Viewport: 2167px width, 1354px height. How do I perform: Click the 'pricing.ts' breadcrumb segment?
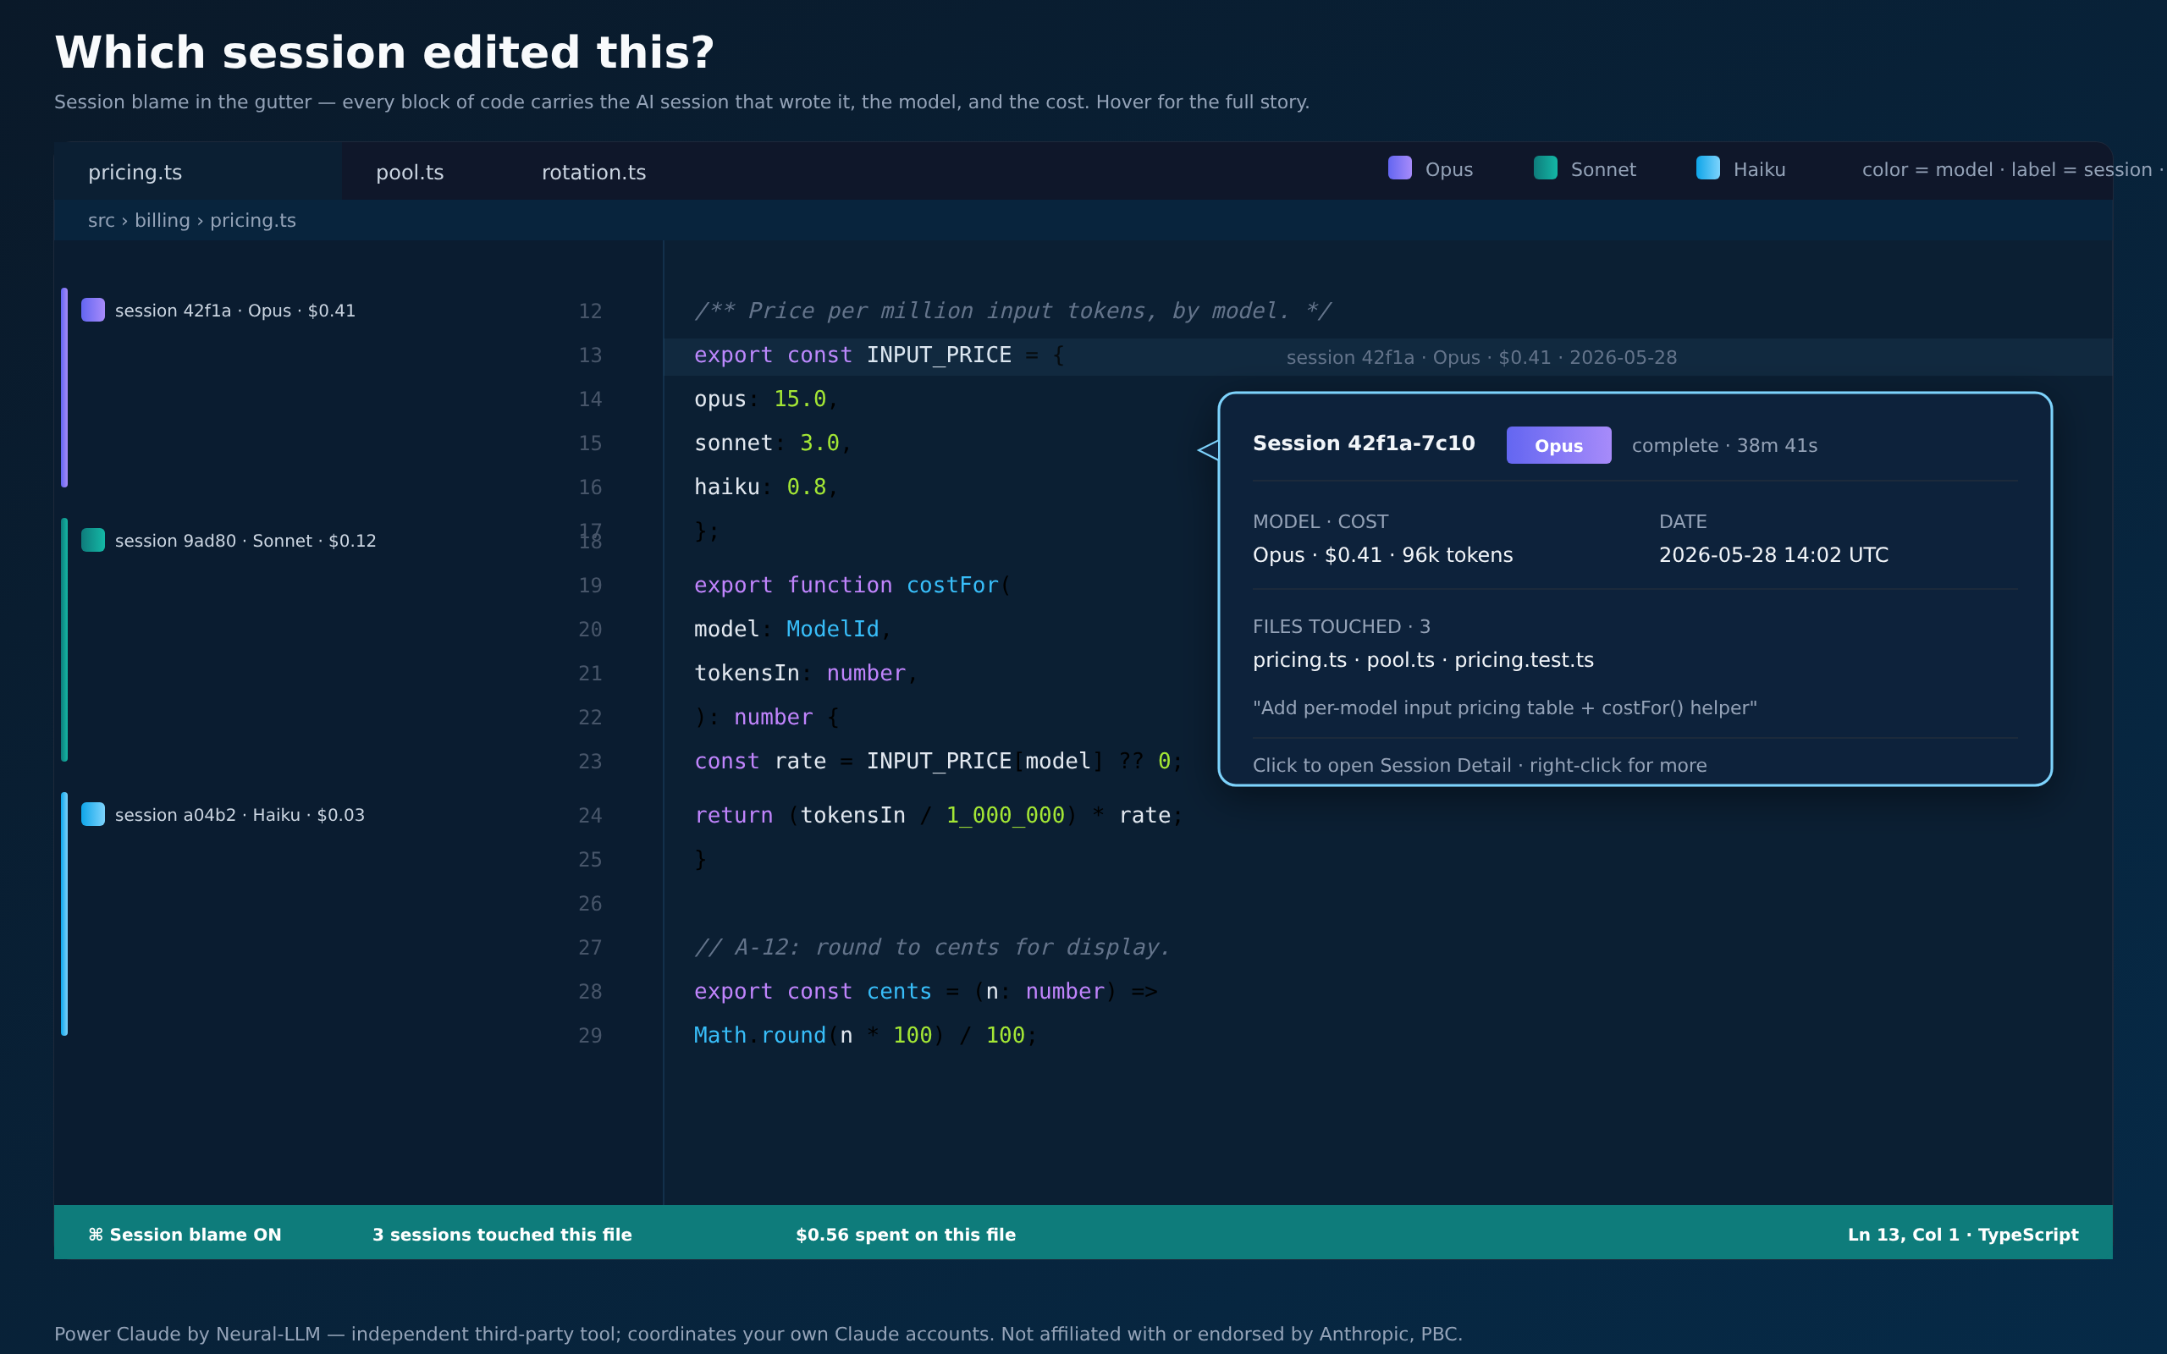[252, 220]
